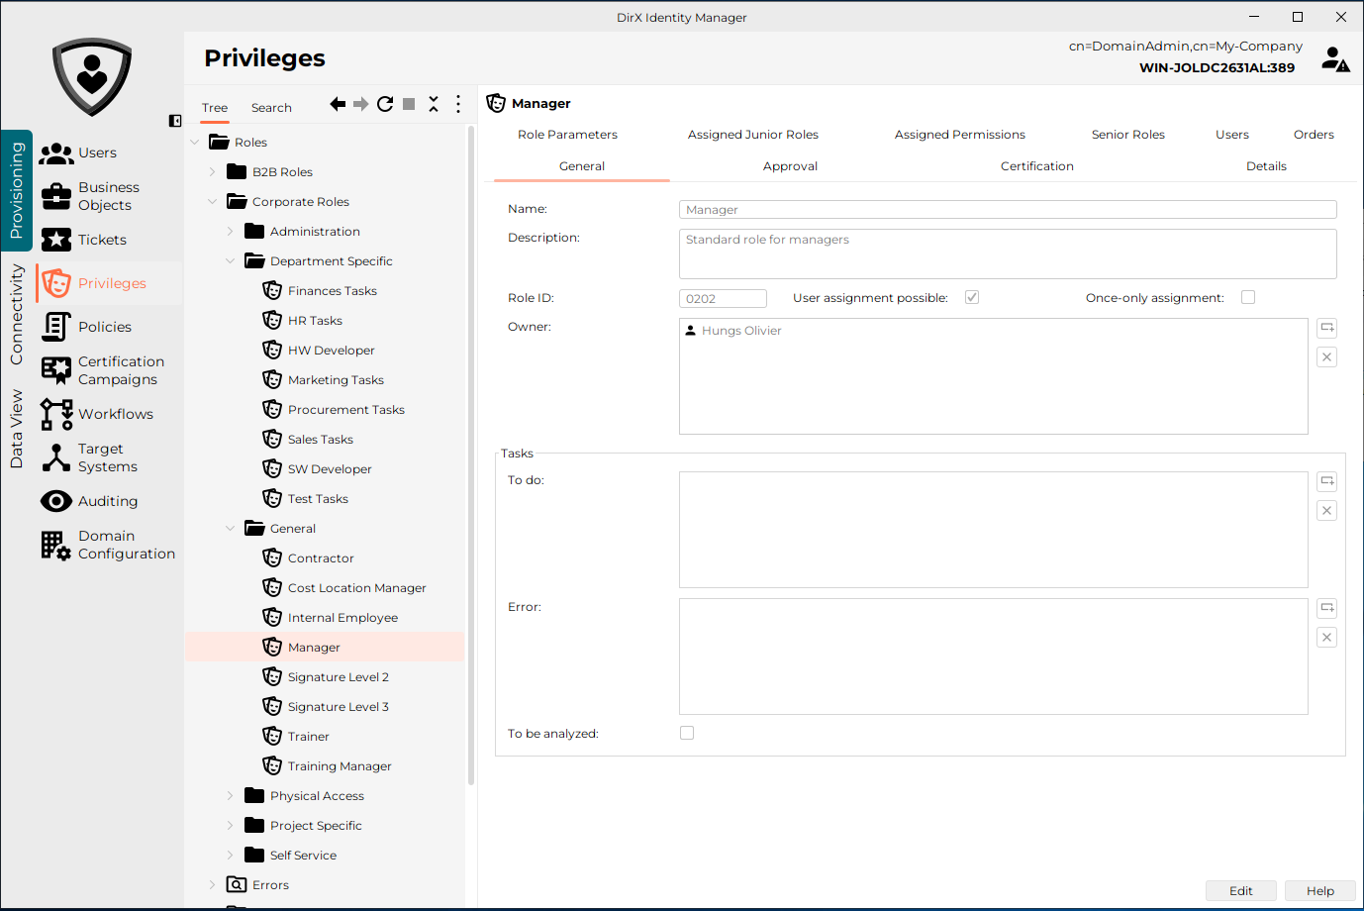This screenshot has height=911, width=1364.
Task: Open the Auditing eye icon
Action: coord(56,501)
